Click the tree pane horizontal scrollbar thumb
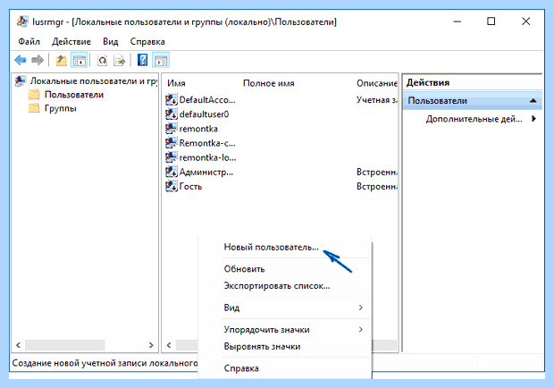The image size is (554, 388). 65,345
